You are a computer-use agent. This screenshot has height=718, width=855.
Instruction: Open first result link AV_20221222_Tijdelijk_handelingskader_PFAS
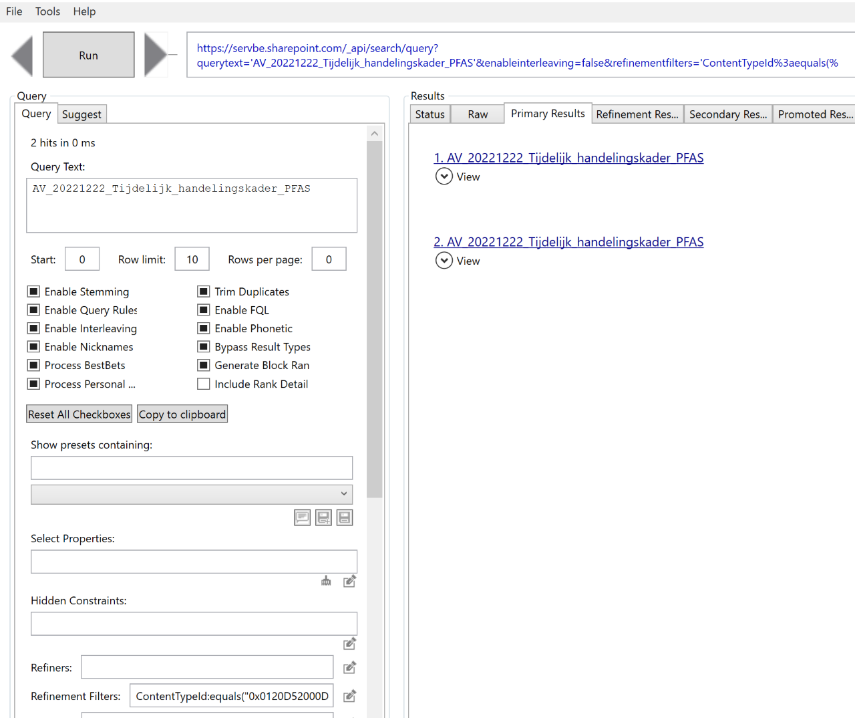[x=568, y=158]
